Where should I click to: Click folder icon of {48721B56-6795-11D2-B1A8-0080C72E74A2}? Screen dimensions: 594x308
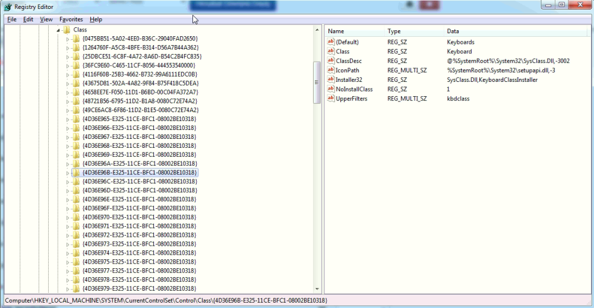(76, 101)
